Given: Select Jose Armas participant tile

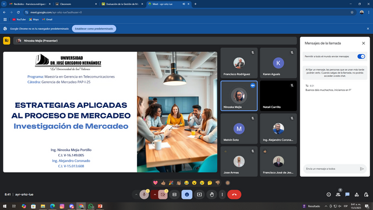Looking at the screenshot, I should tap(239, 162).
